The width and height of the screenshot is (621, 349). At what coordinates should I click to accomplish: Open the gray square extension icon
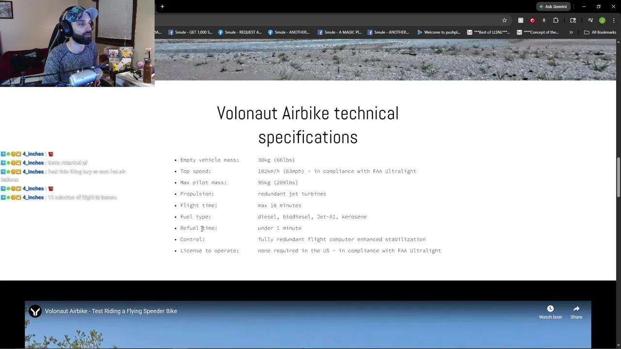[521, 20]
